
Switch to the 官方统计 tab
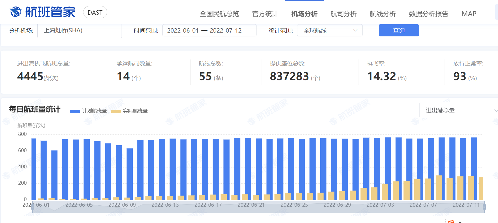point(265,14)
